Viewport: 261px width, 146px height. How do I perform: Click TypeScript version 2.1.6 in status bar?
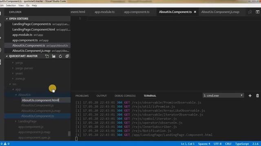(255, 144)
